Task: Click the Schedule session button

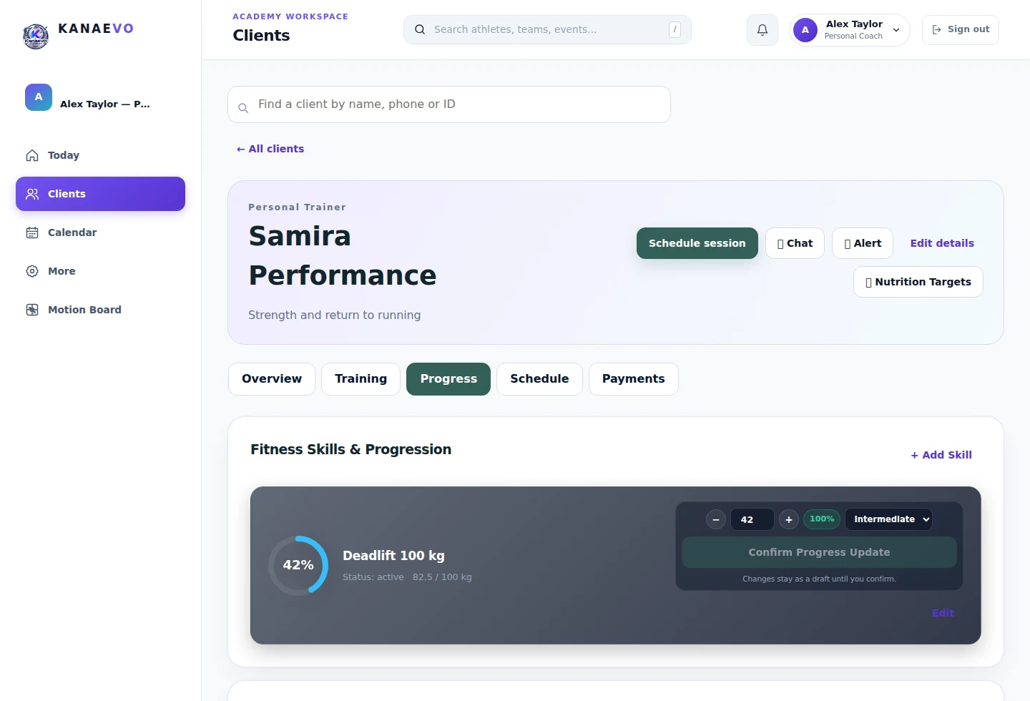Action: point(697,243)
